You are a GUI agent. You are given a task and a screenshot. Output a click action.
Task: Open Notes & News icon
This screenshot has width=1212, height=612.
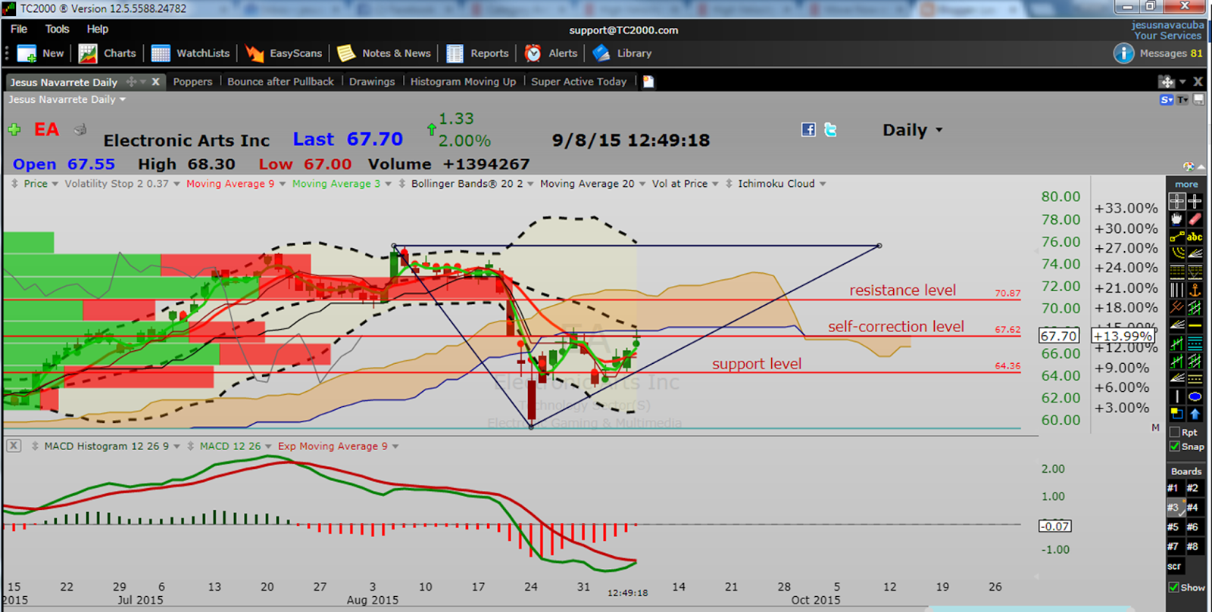click(346, 53)
